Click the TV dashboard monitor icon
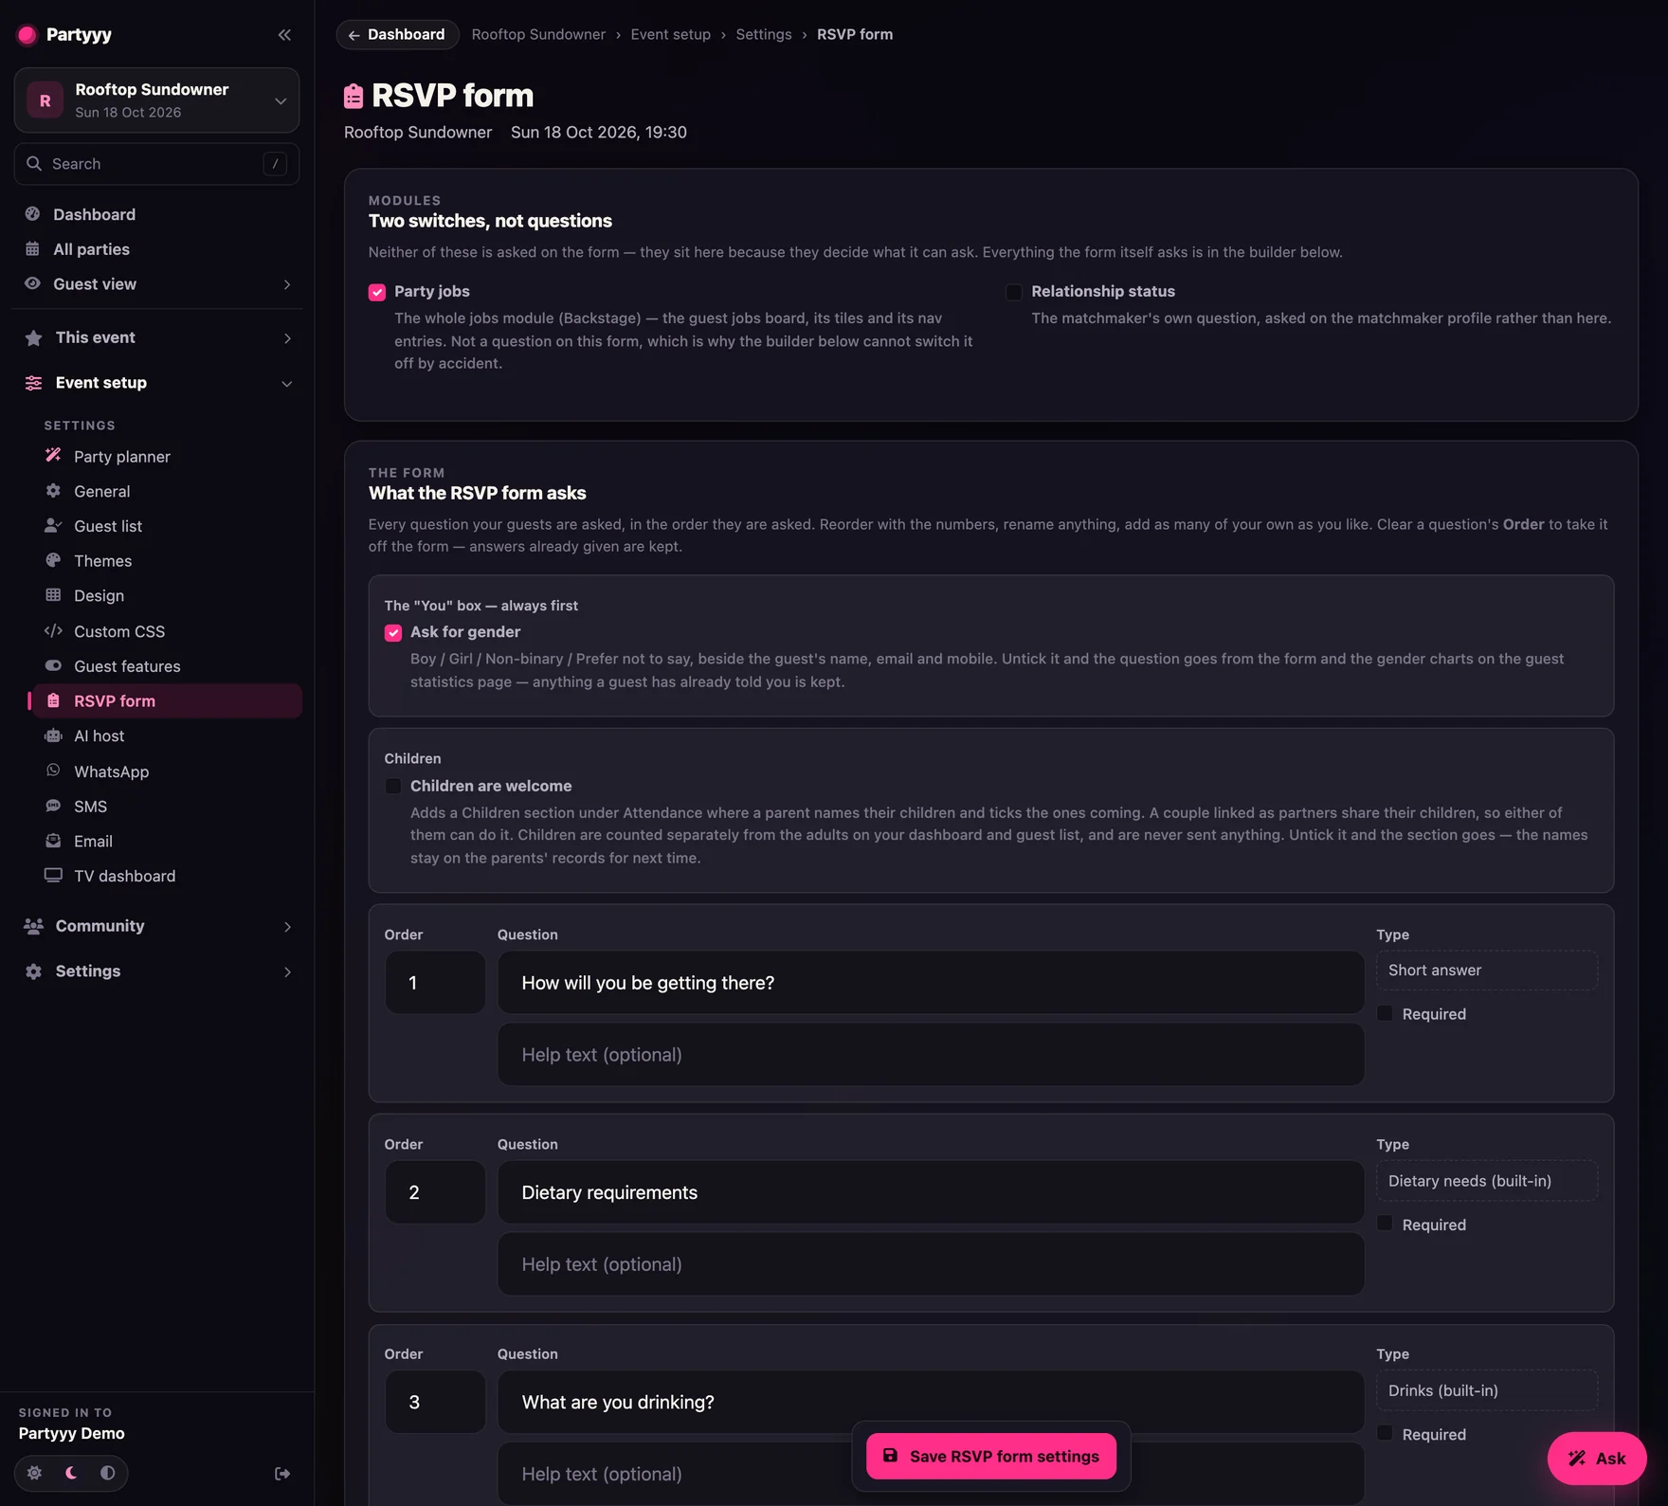Viewport: 1668px width, 1506px height. [x=53, y=876]
